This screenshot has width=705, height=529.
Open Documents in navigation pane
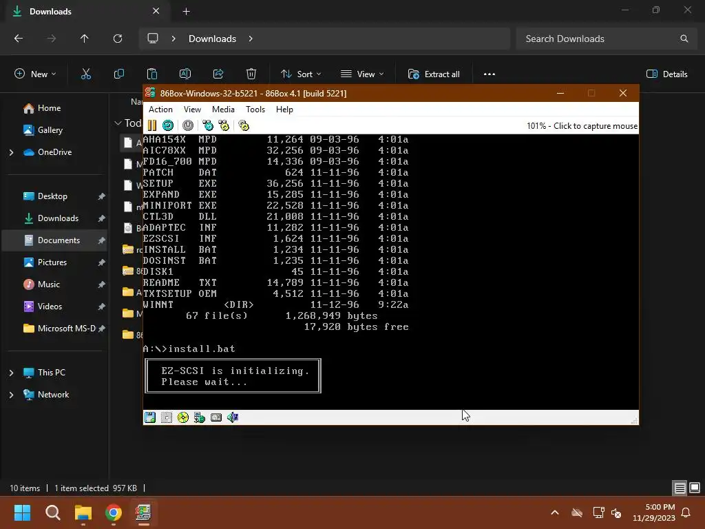[x=56, y=240]
